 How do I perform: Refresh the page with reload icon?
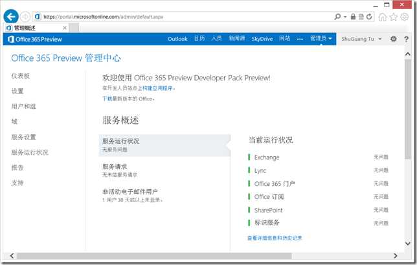369,16
